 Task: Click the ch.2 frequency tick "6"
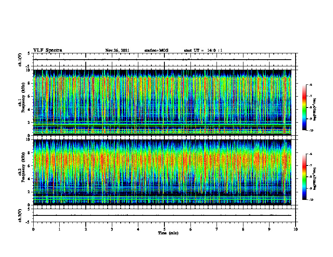point(29,166)
